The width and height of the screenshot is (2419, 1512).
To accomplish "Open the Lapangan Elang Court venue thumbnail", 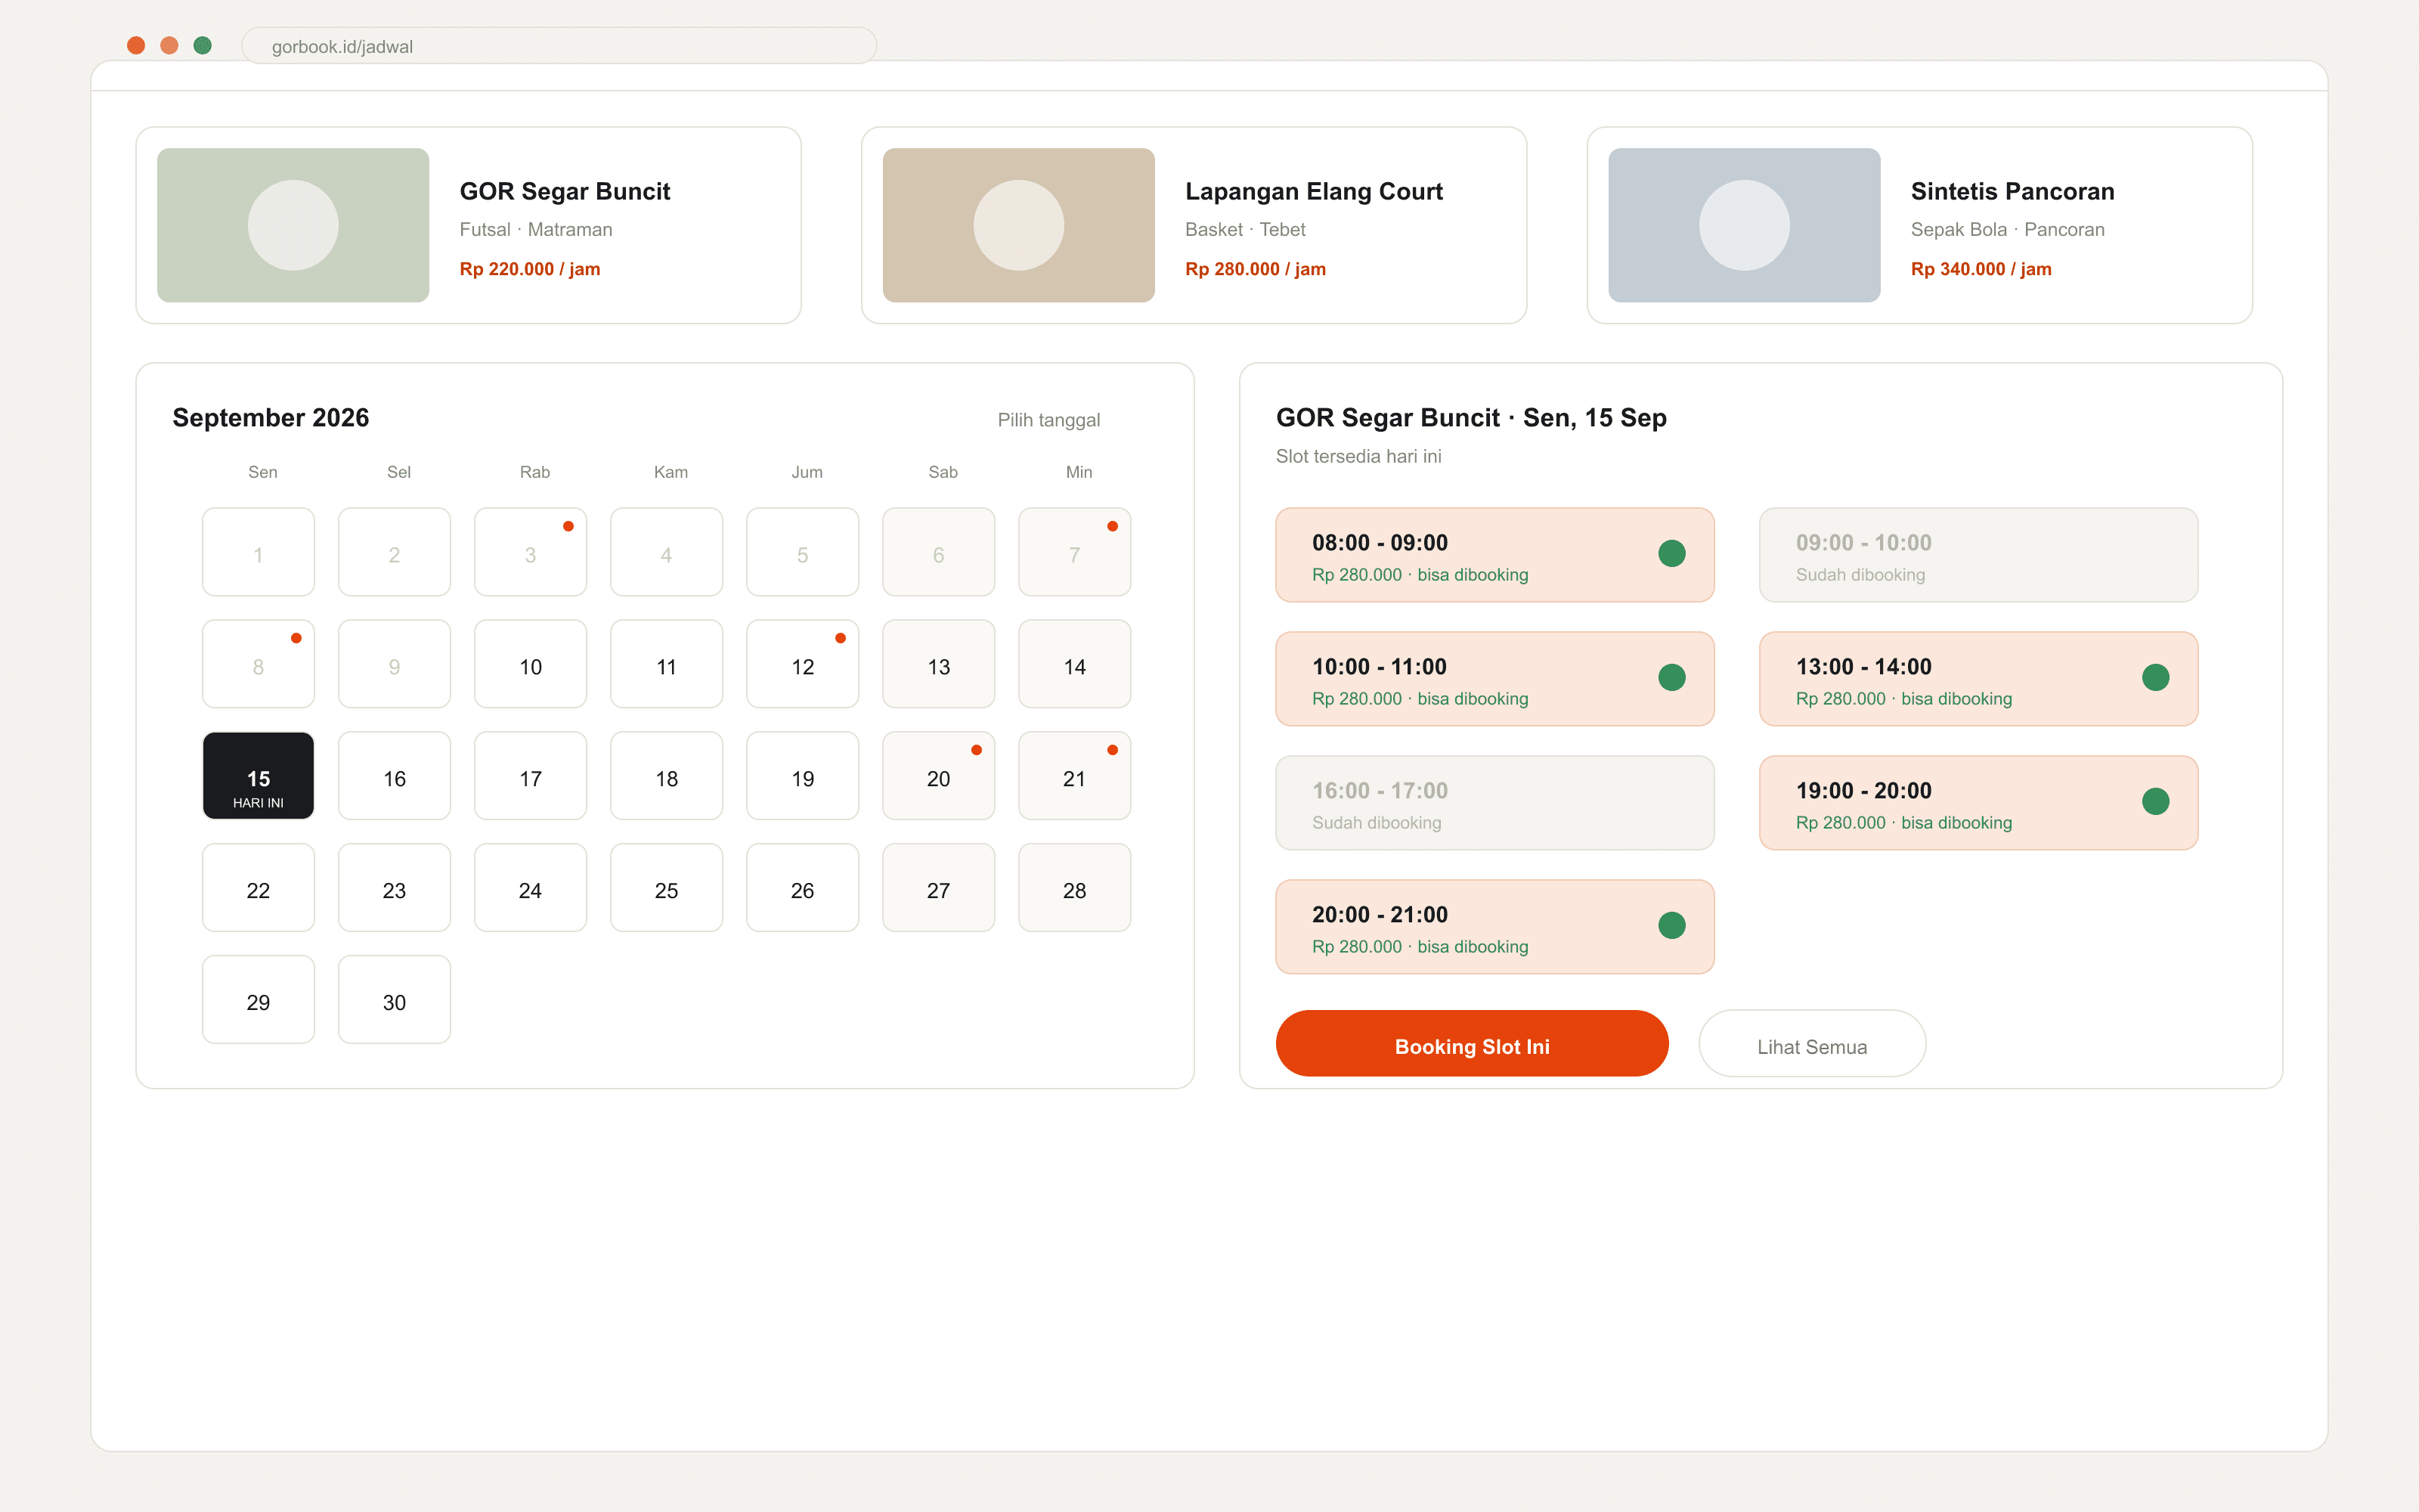I will [1018, 225].
